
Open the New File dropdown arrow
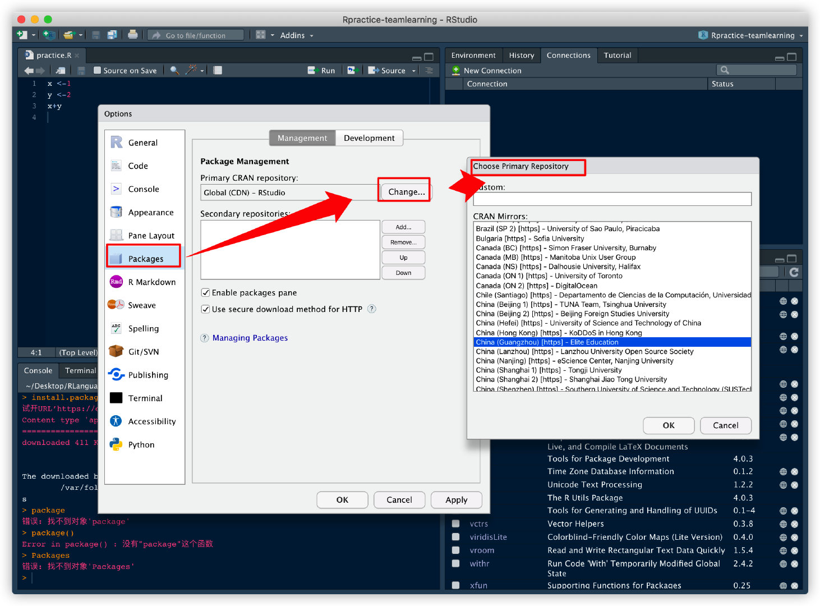[34, 35]
